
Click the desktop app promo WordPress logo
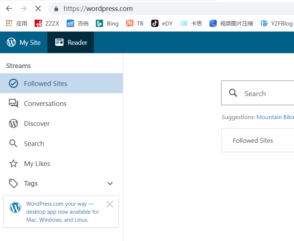[15, 208]
